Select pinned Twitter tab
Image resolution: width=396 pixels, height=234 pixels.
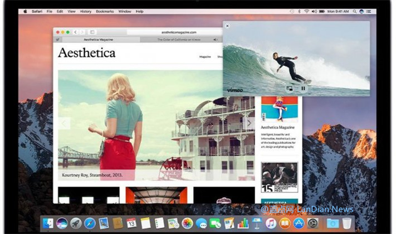point(58,40)
